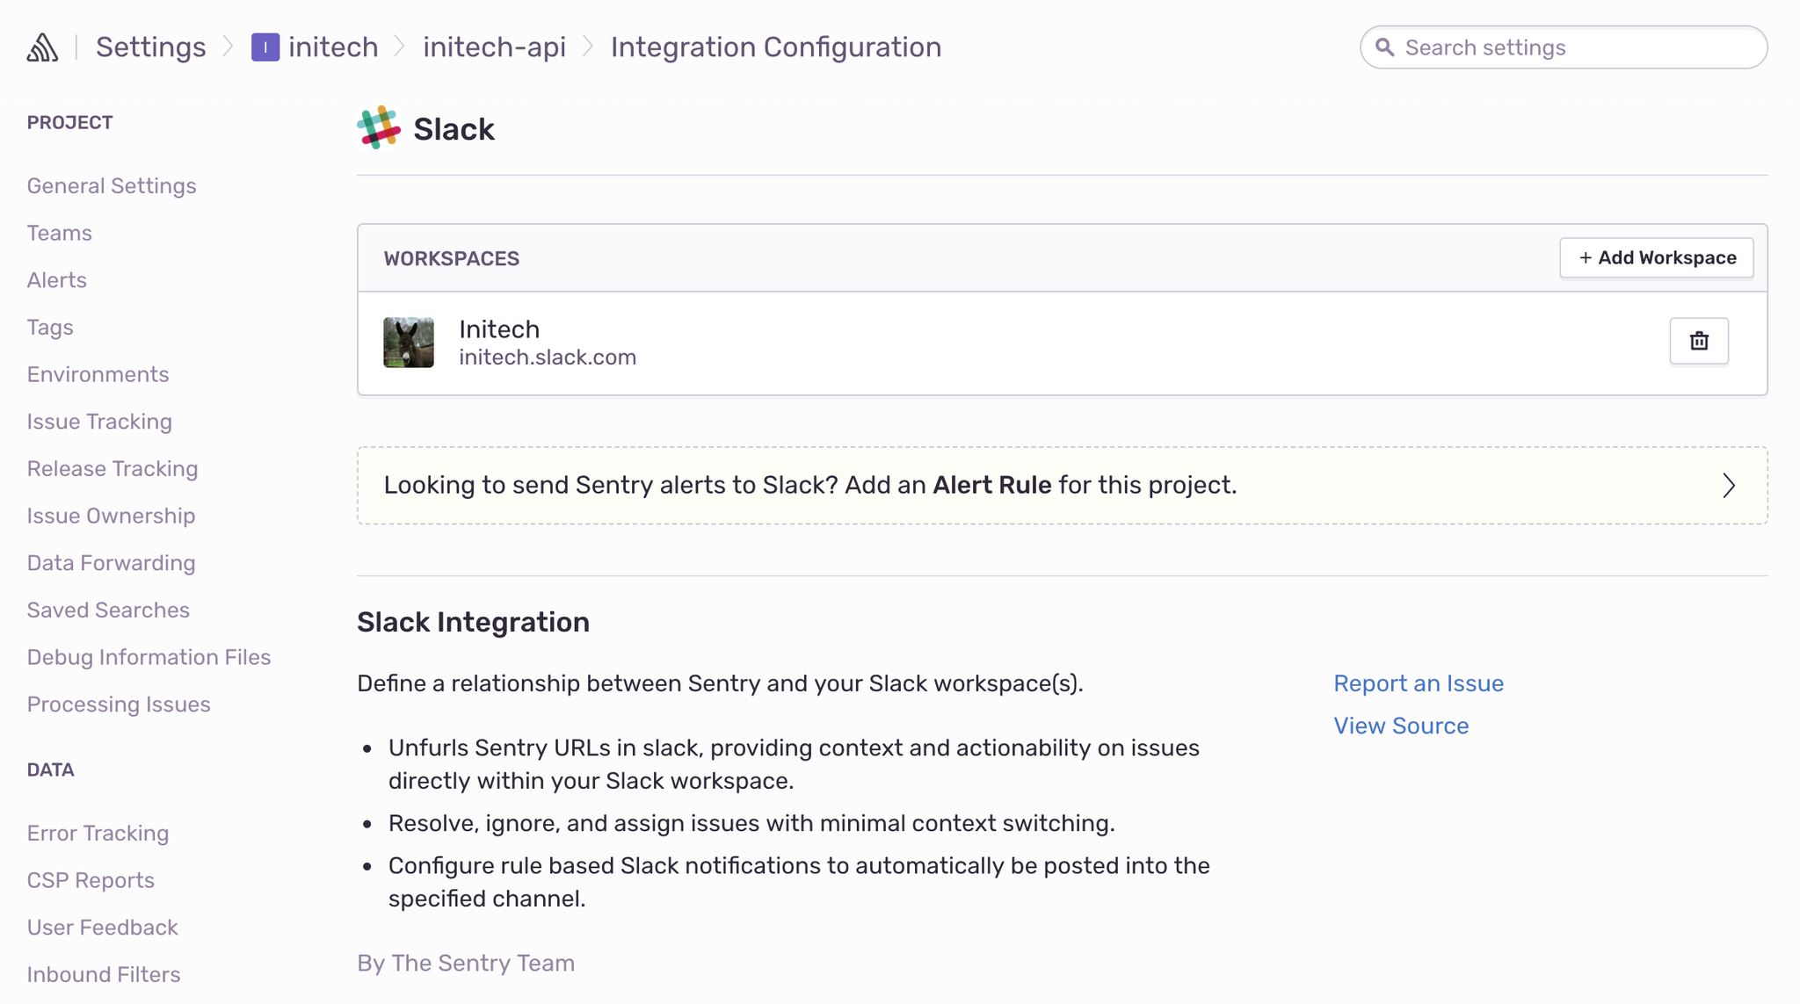1800x1004 pixels.
Task: Select Error Tracking under the DATA section
Action: pos(98,833)
